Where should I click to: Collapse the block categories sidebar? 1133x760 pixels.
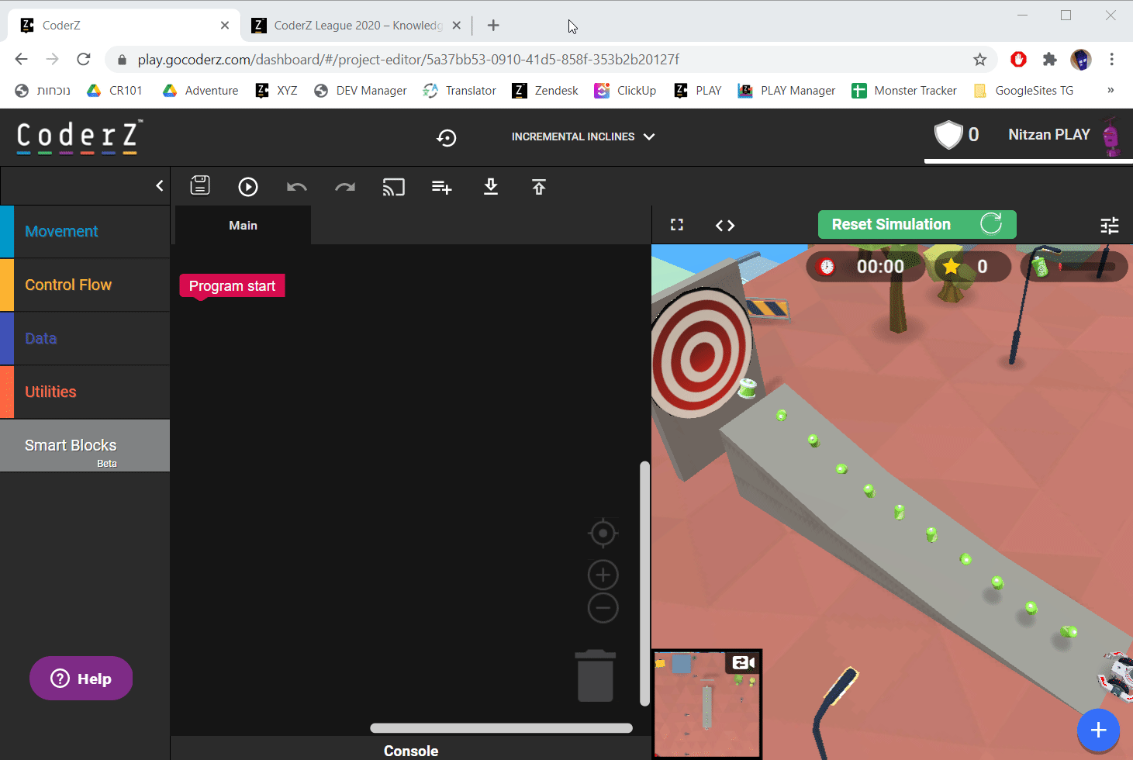click(160, 186)
